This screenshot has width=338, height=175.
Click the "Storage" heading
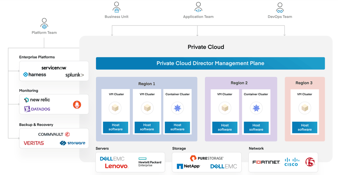point(179,148)
